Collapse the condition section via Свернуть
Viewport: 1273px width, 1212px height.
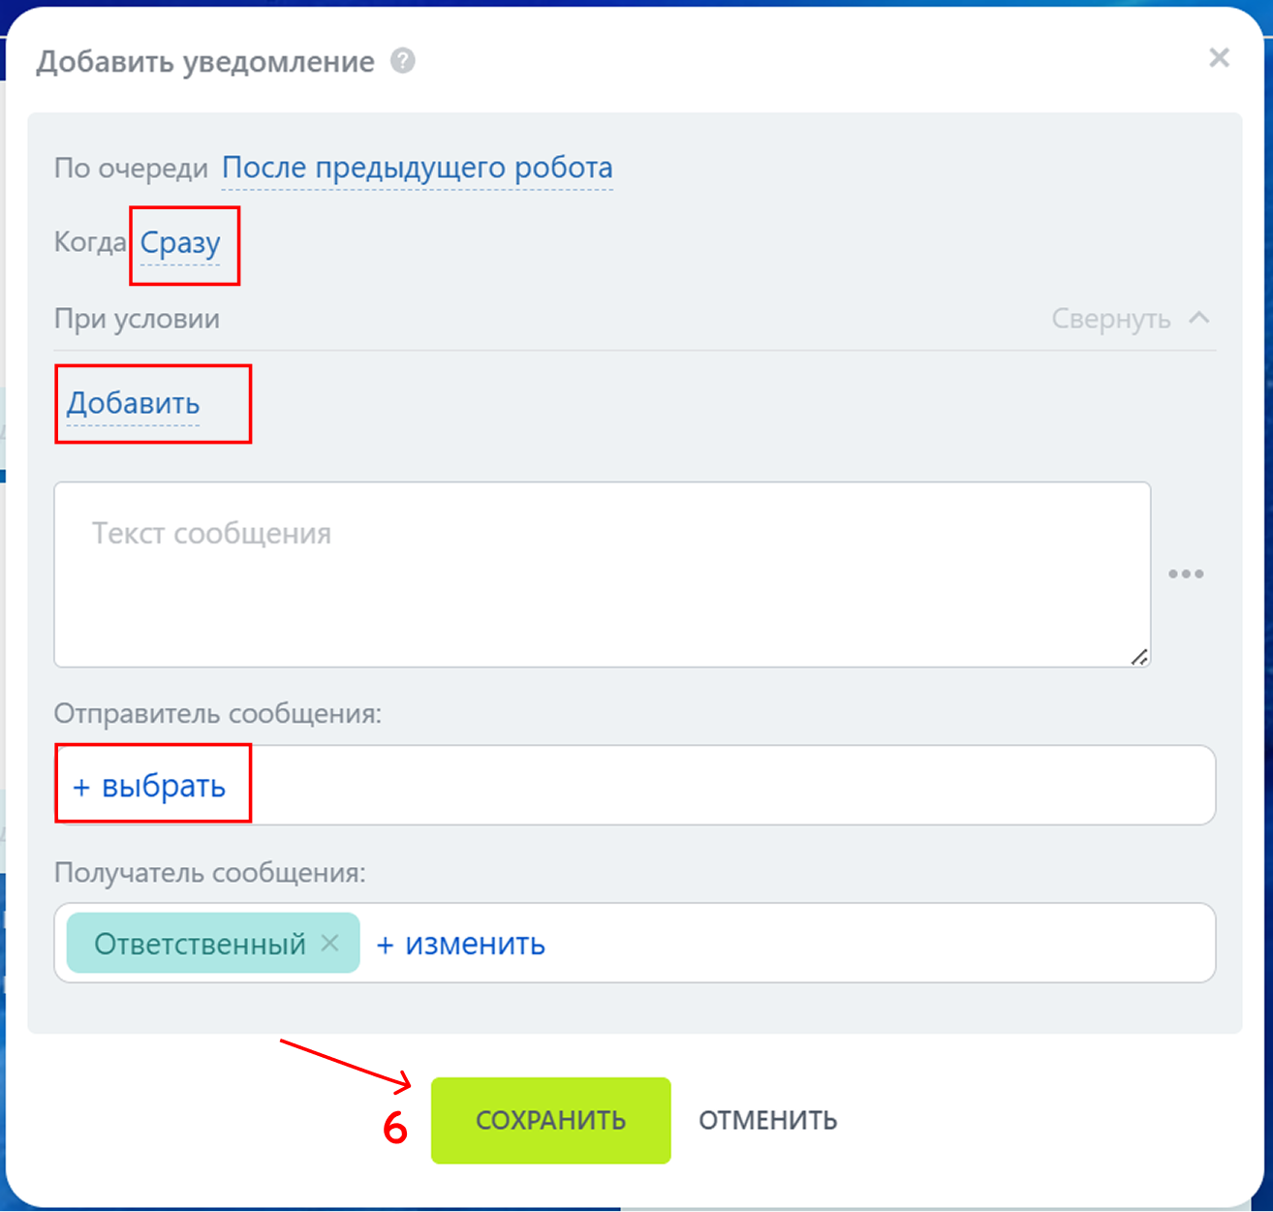(1111, 319)
